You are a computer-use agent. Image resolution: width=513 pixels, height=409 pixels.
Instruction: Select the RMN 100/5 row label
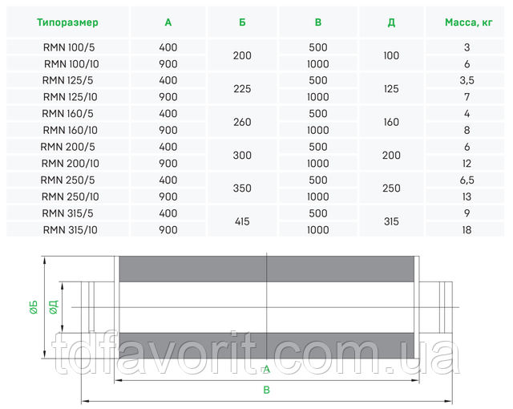tap(70, 48)
